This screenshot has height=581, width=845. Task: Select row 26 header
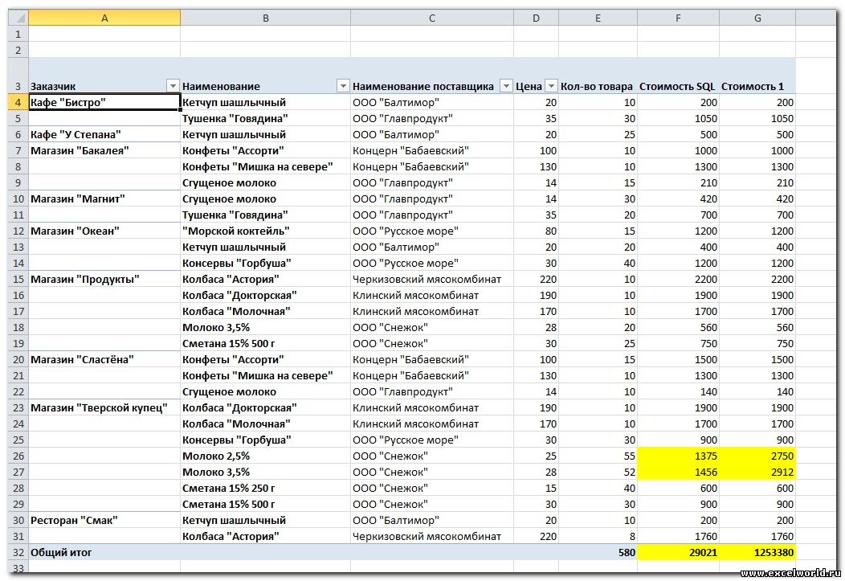point(18,456)
